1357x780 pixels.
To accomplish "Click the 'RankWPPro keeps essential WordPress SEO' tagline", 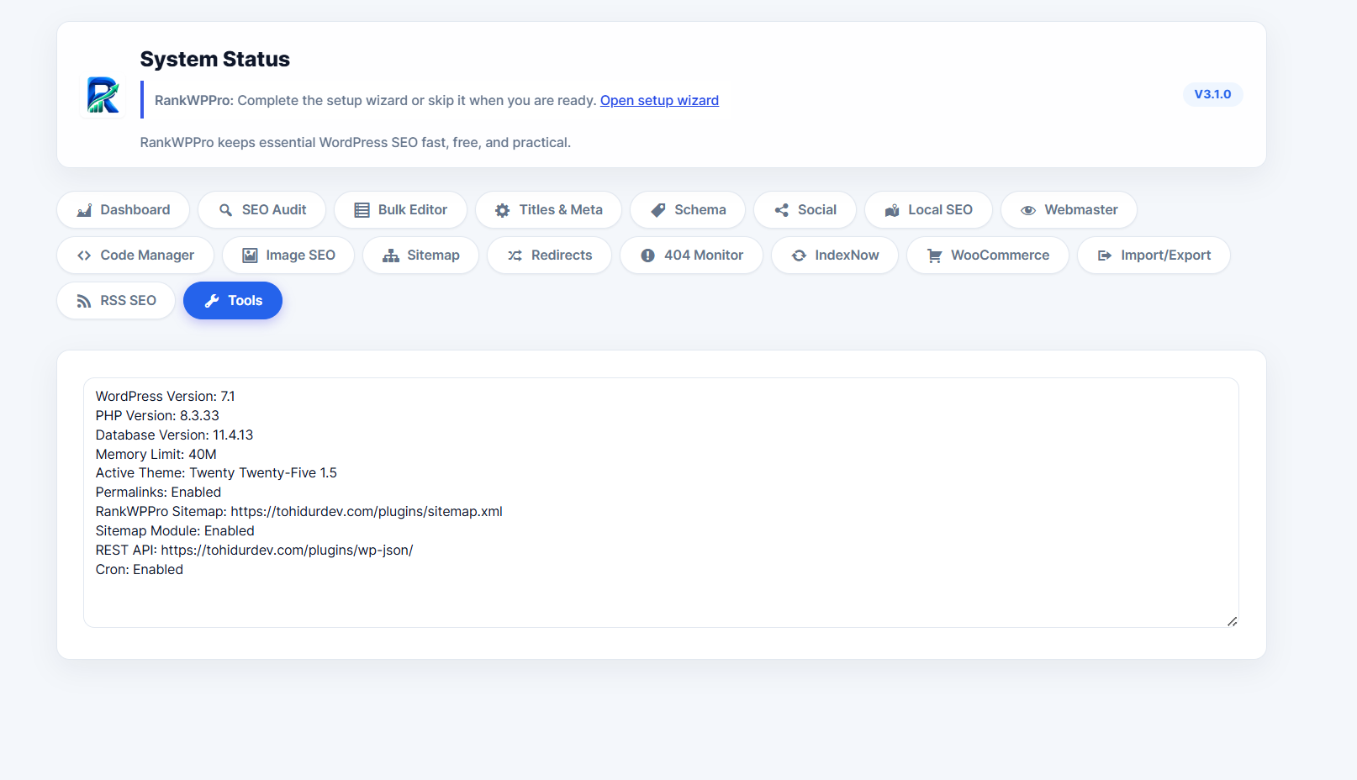I will coord(356,143).
